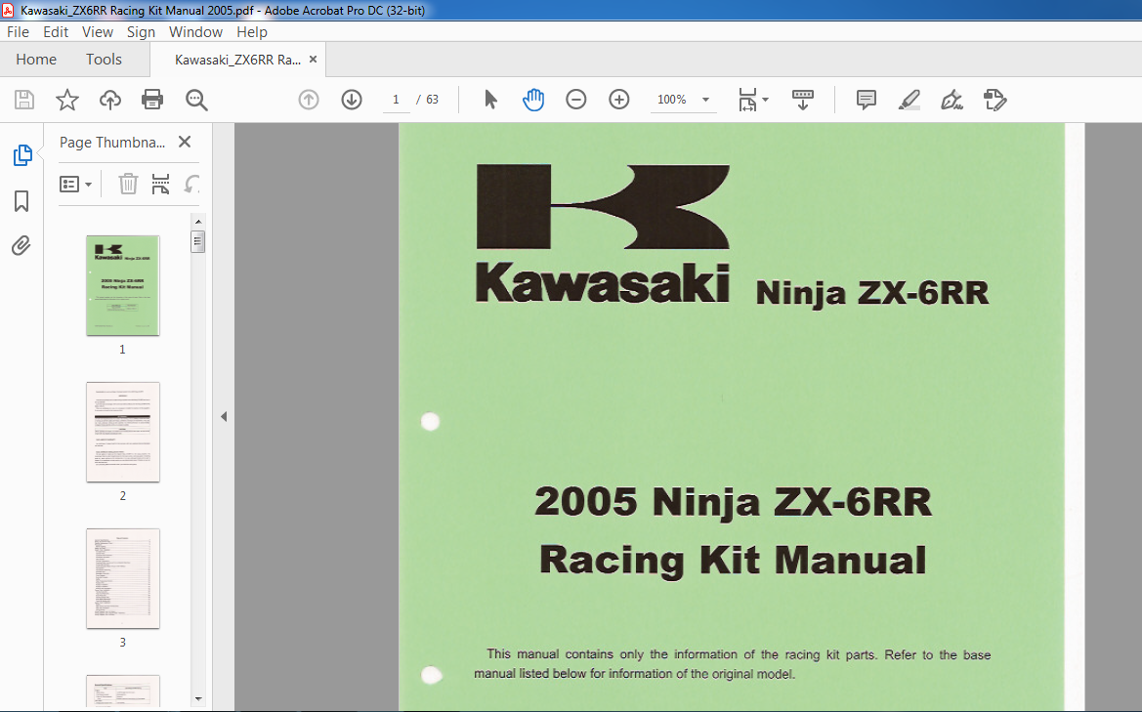
Task: Click the Fit page width icon
Action: click(747, 100)
